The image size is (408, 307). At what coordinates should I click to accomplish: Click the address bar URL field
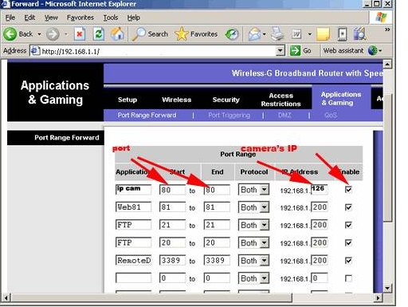point(158,51)
